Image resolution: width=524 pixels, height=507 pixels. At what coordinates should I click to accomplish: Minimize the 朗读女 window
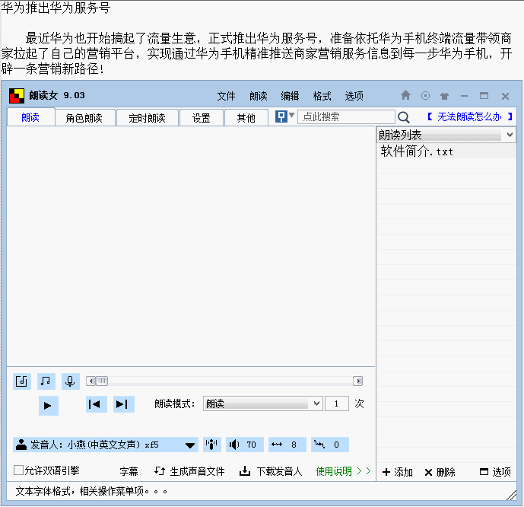point(464,97)
